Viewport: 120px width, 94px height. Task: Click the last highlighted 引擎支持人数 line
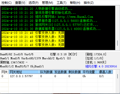pyautogui.click(x=33, y=45)
